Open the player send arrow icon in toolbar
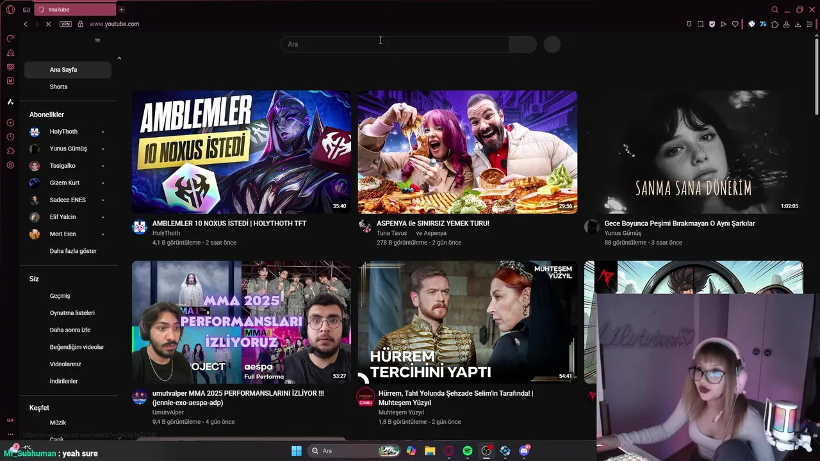 723,24
